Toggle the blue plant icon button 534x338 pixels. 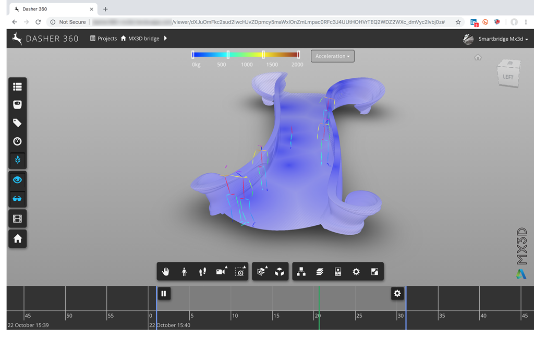(x=17, y=160)
